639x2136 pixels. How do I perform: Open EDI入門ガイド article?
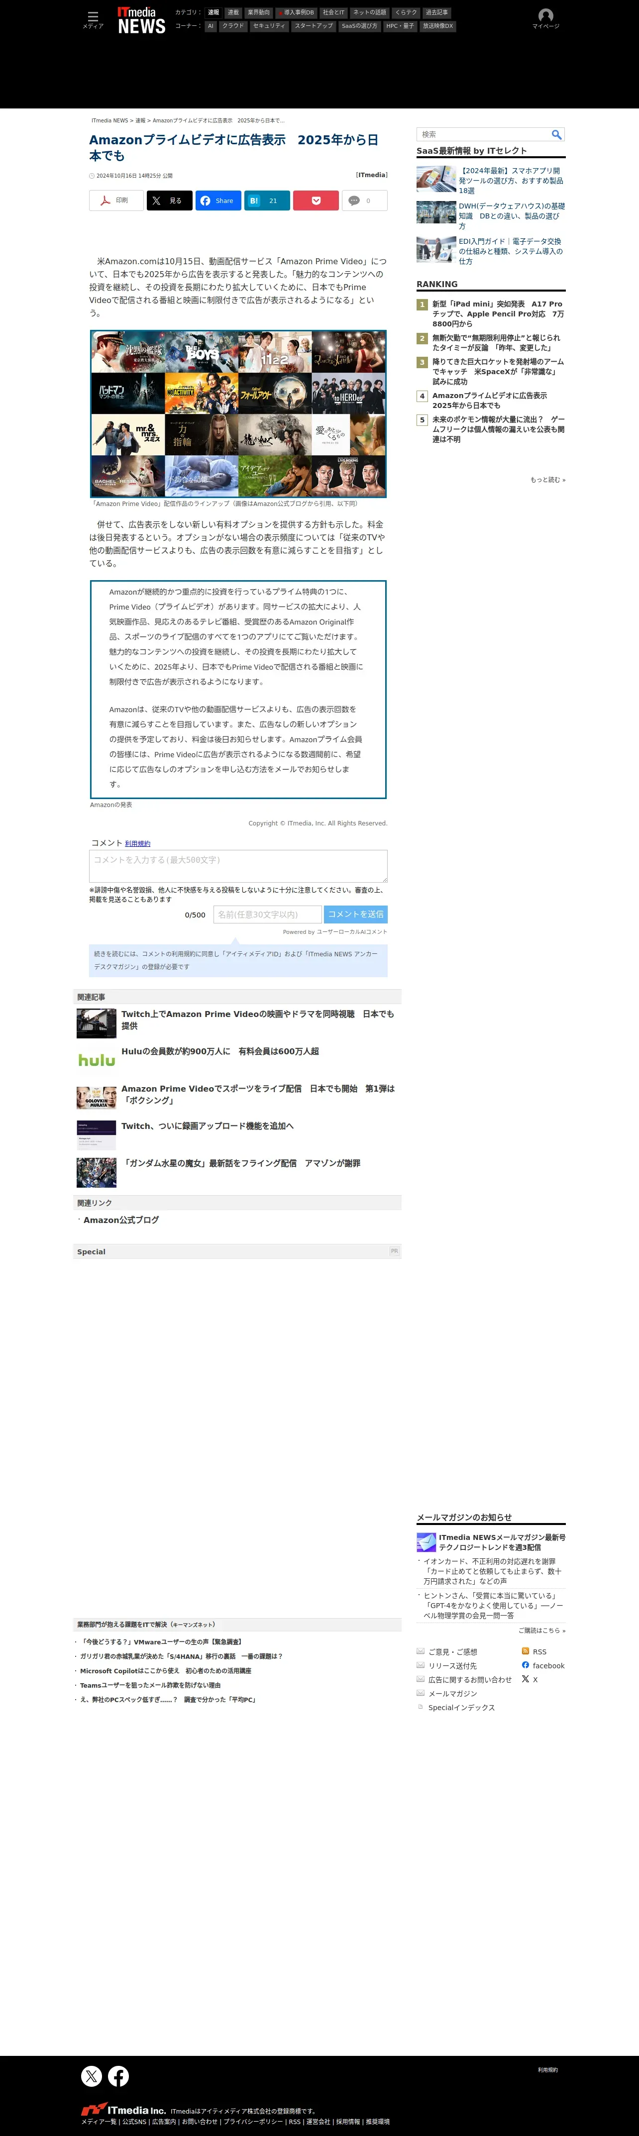tap(511, 251)
